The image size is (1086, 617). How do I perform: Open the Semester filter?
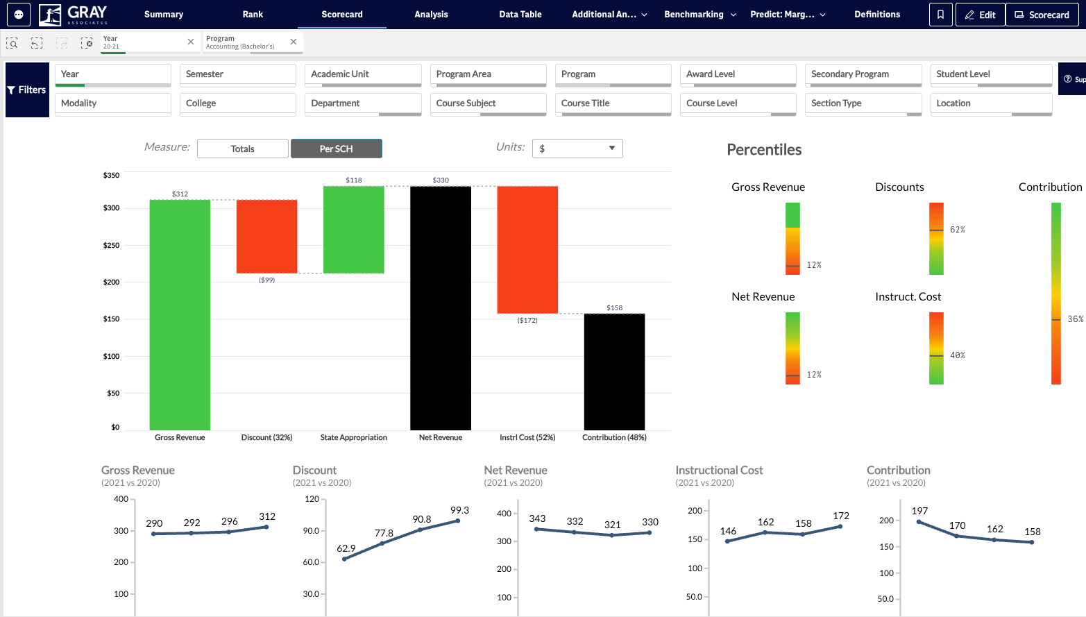pyautogui.click(x=238, y=75)
